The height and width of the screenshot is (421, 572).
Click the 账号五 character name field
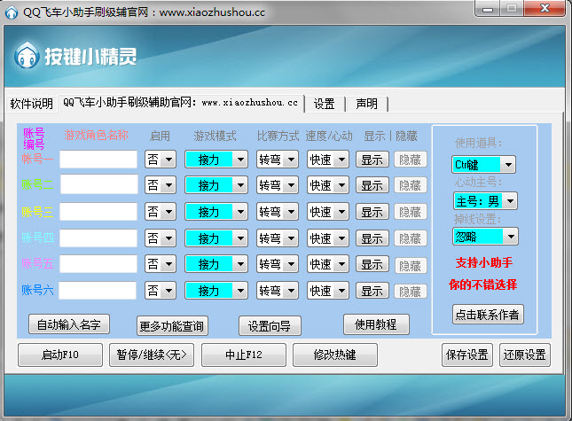[98, 264]
